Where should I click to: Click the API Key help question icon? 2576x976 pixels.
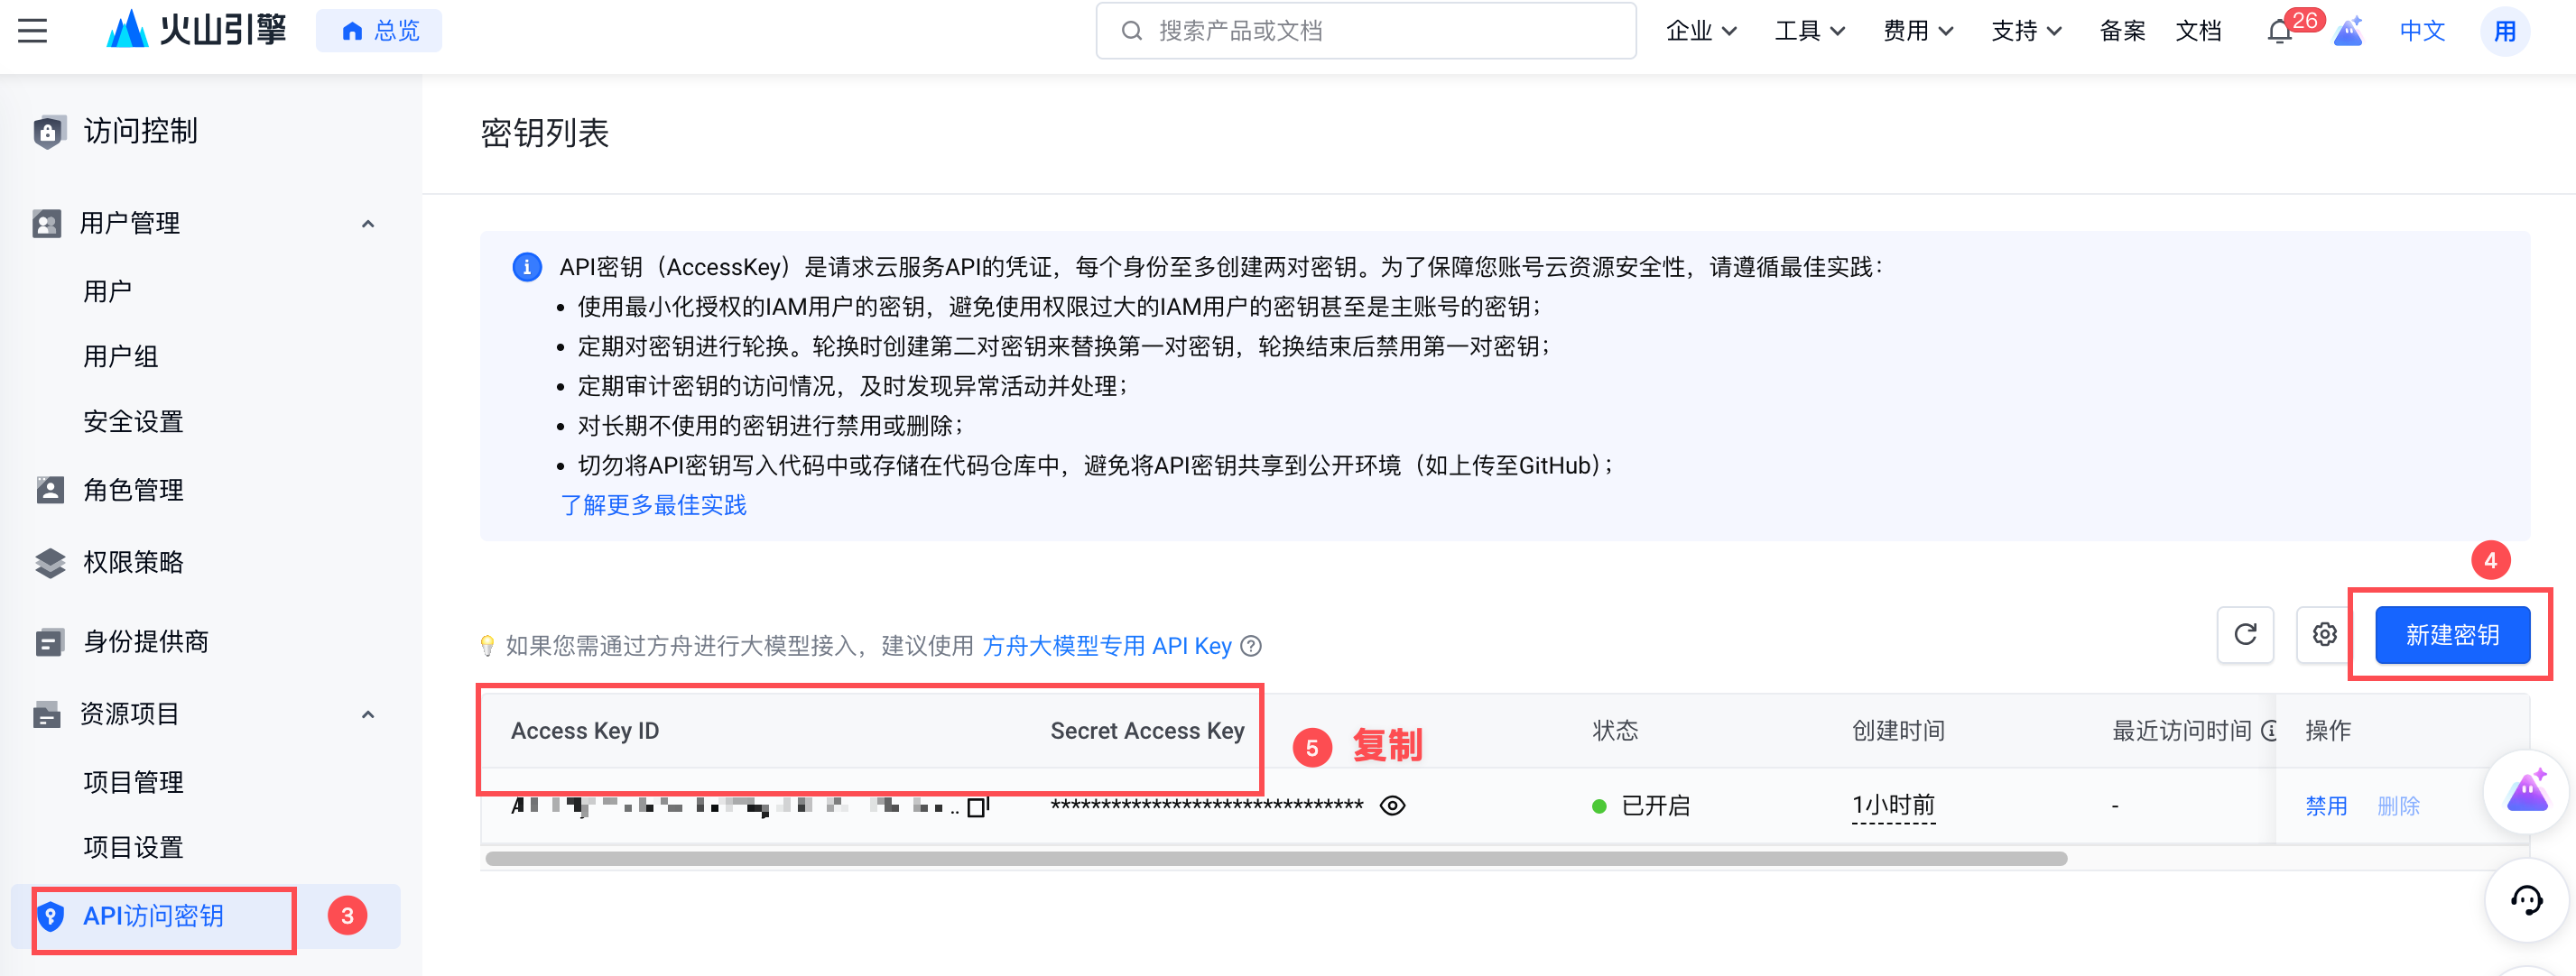coord(1251,647)
